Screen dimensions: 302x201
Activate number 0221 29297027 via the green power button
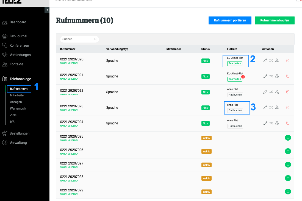pos(288,164)
